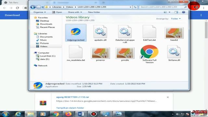
Task: Select the nw_resetdata.dat file
Action: [x=76, y=53]
